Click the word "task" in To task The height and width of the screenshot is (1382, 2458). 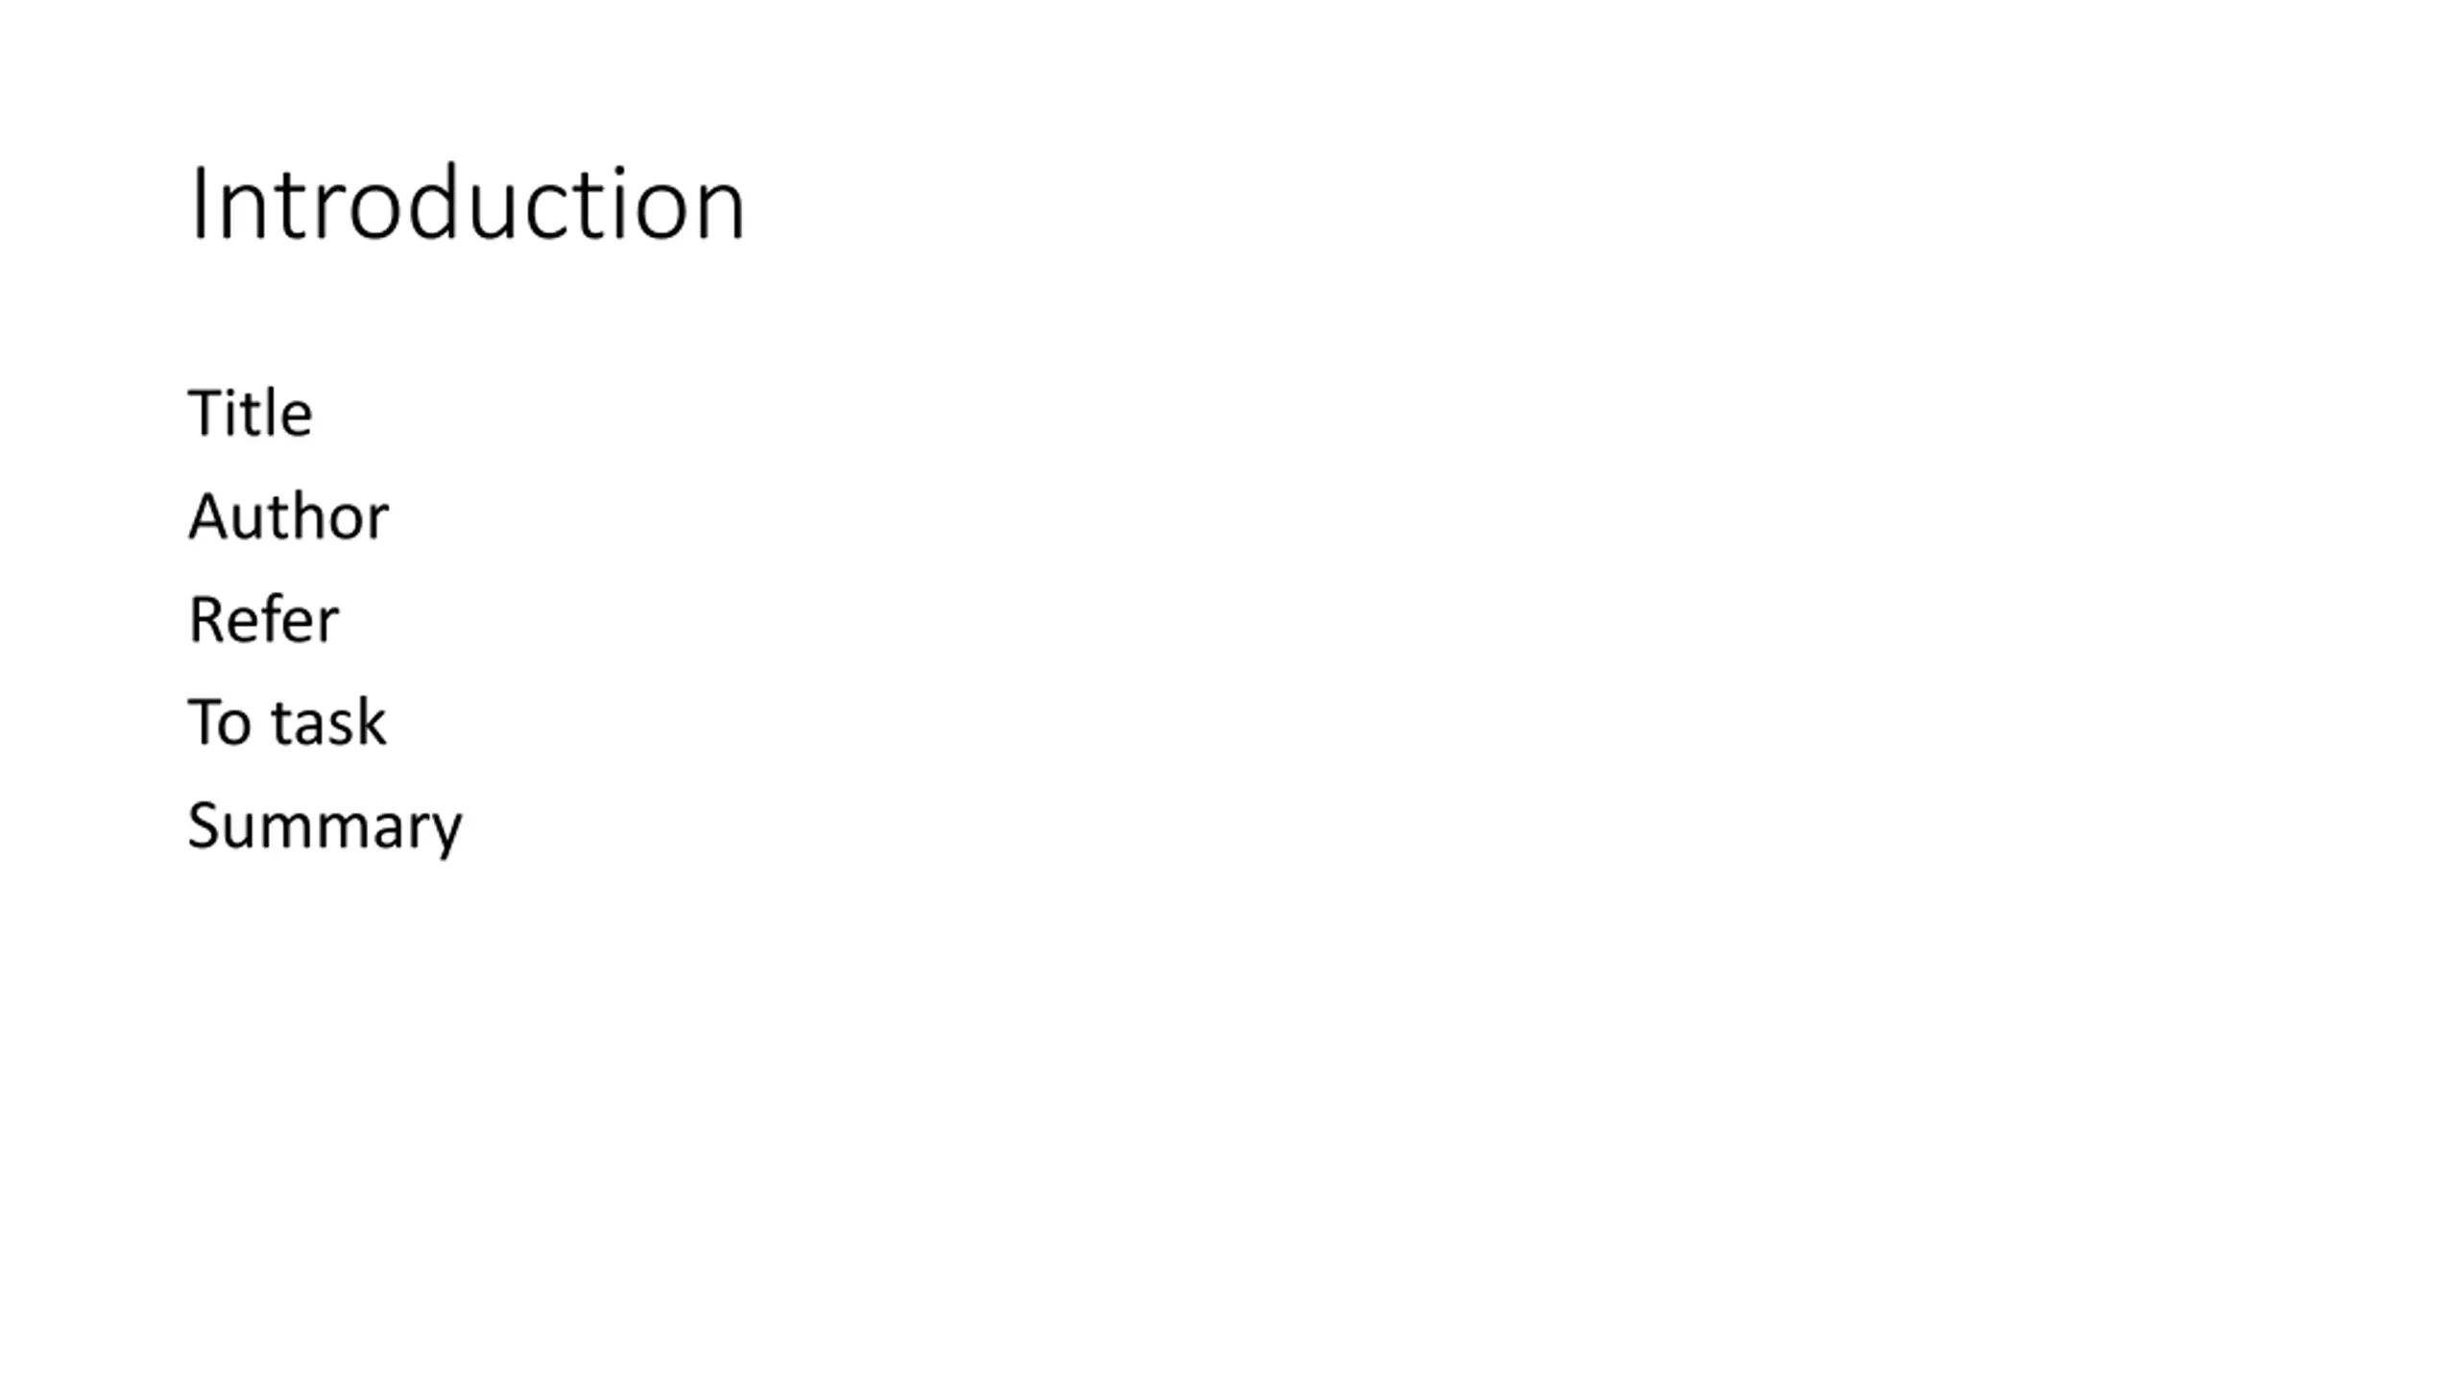(x=328, y=722)
